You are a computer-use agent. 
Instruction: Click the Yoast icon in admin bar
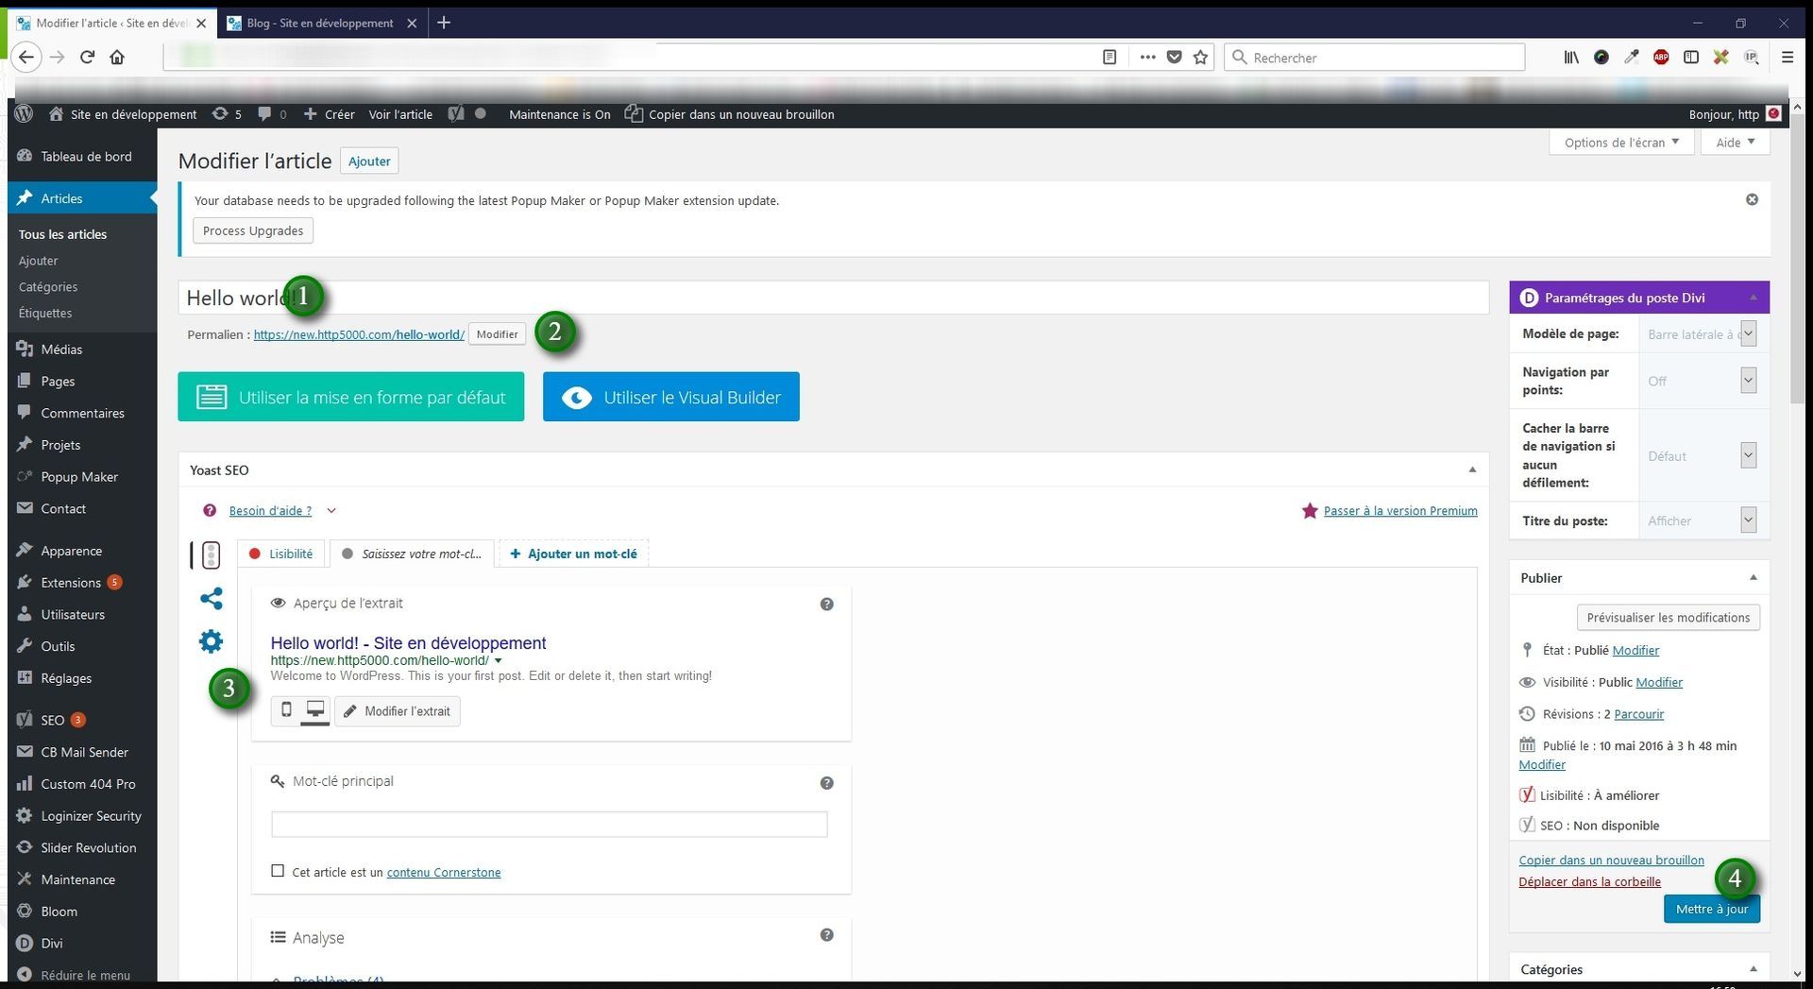[456, 114]
